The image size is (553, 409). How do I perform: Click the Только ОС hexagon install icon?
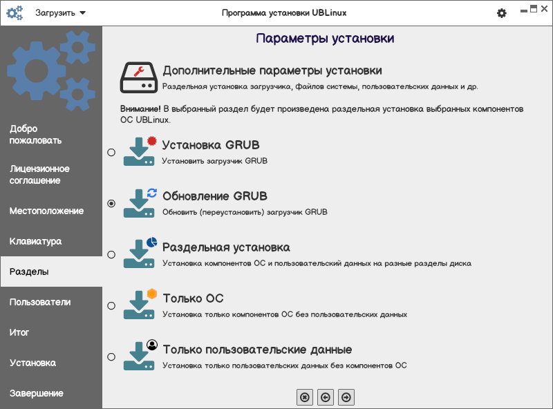coord(140,304)
